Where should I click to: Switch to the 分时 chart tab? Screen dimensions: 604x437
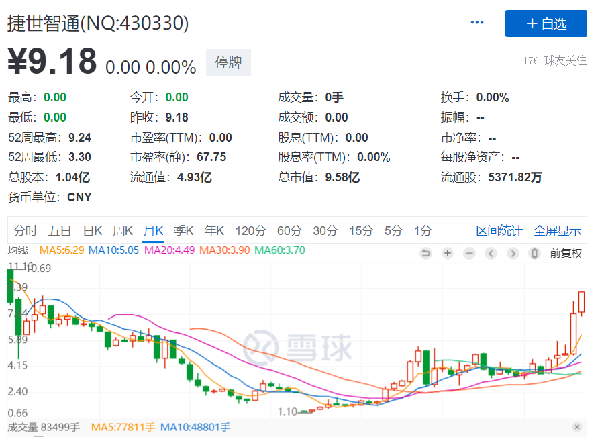(26, 231)
